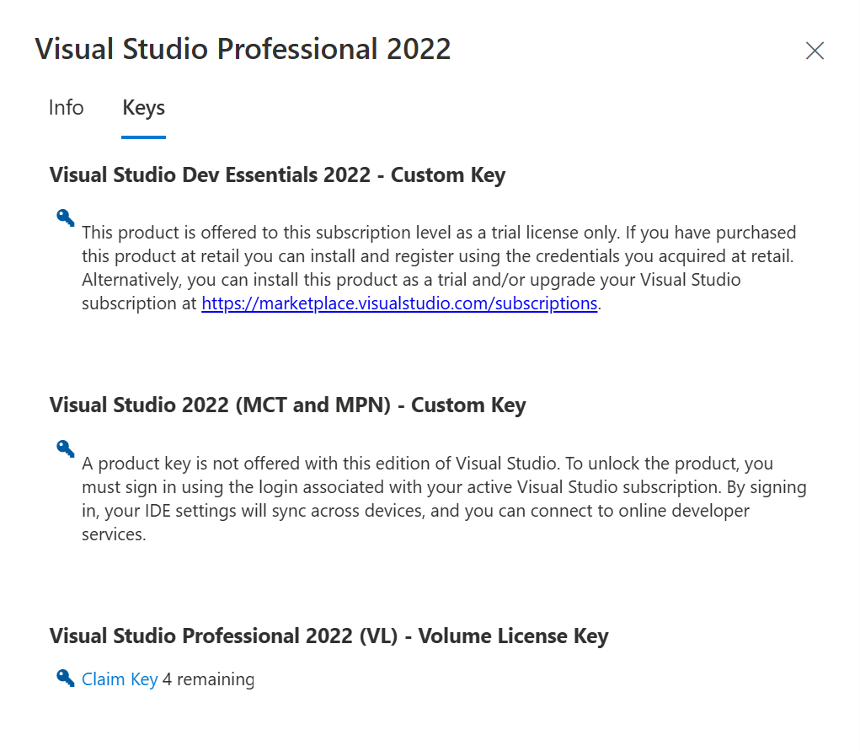Viewport: 860px width, 751px height.
Task: Click the '4 remaining' text
Action: [208, 679]
